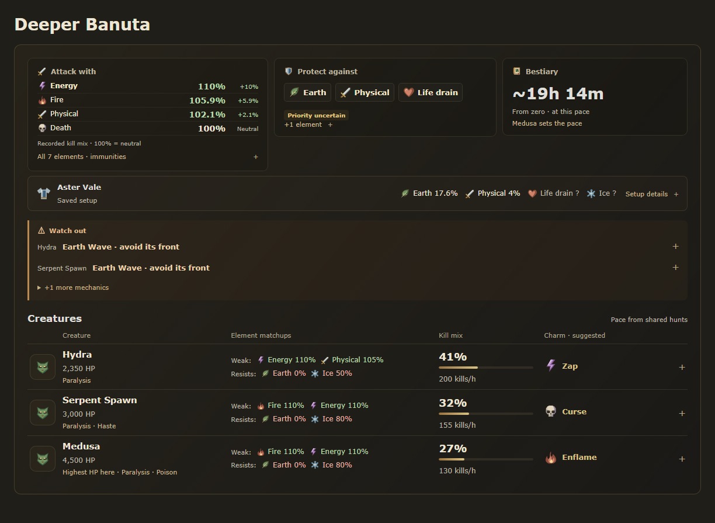715x523 pixels.
Task: Click the crossed swords icon beside Attack with
Action: click(x=41, y=71)
